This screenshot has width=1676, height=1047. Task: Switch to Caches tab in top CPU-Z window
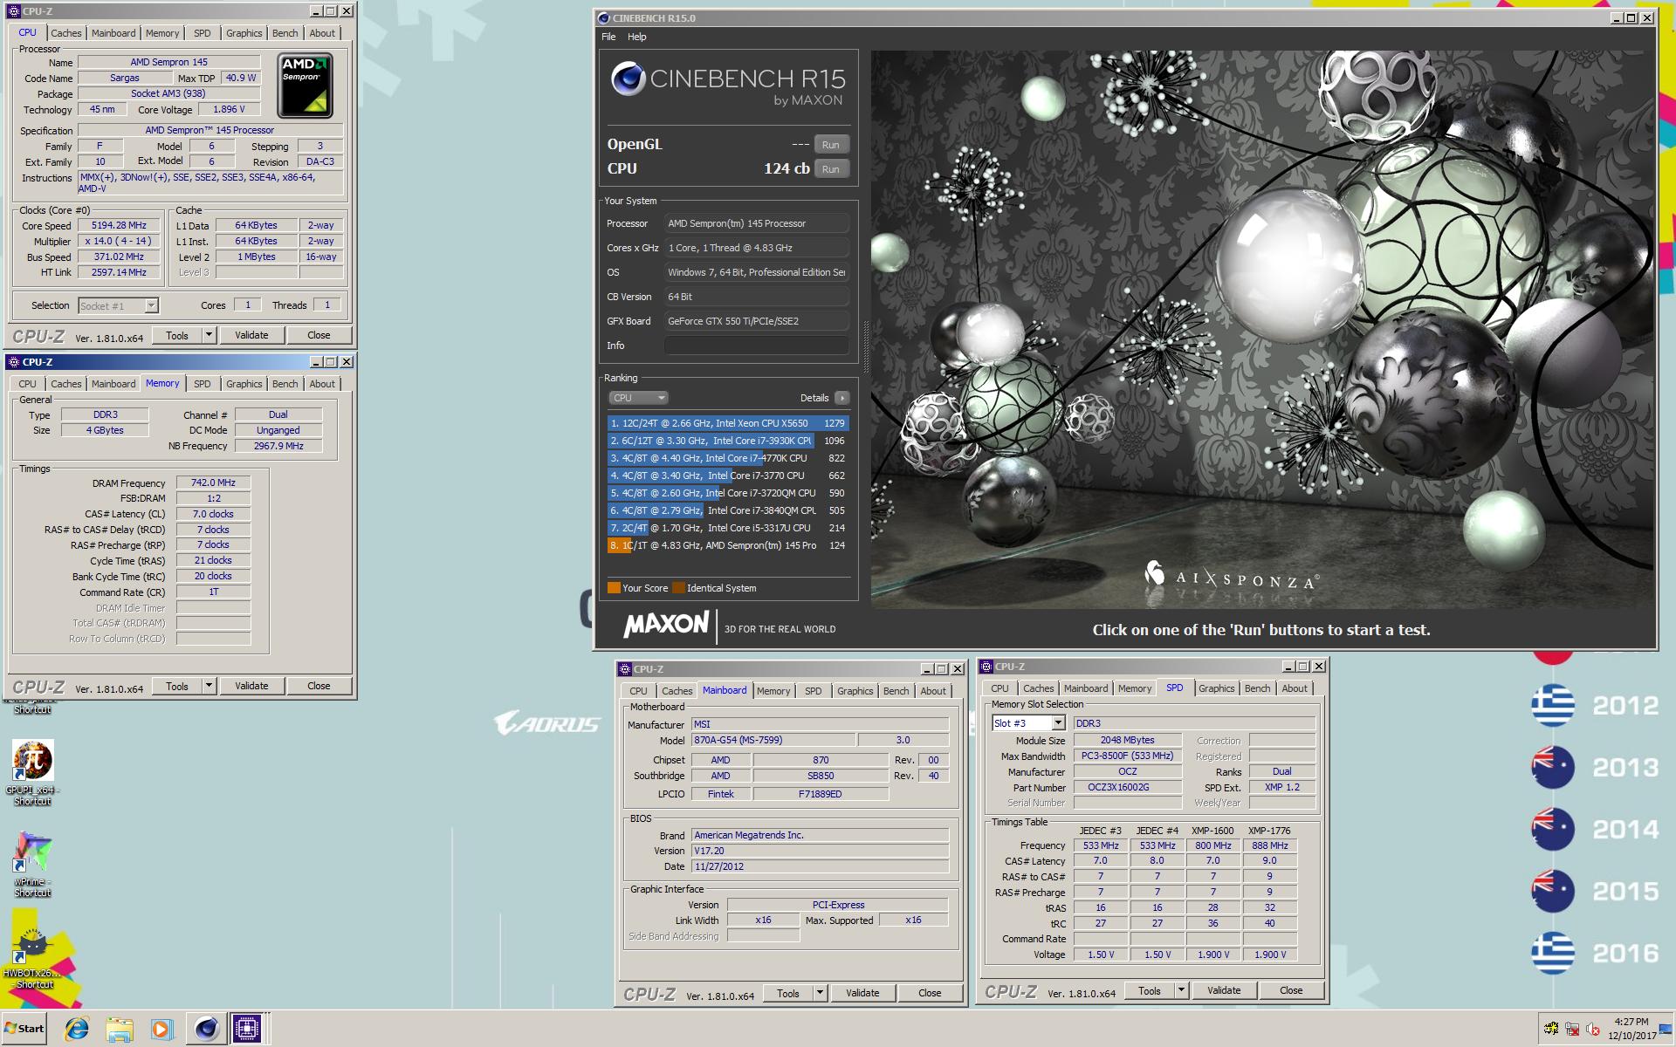65,33
